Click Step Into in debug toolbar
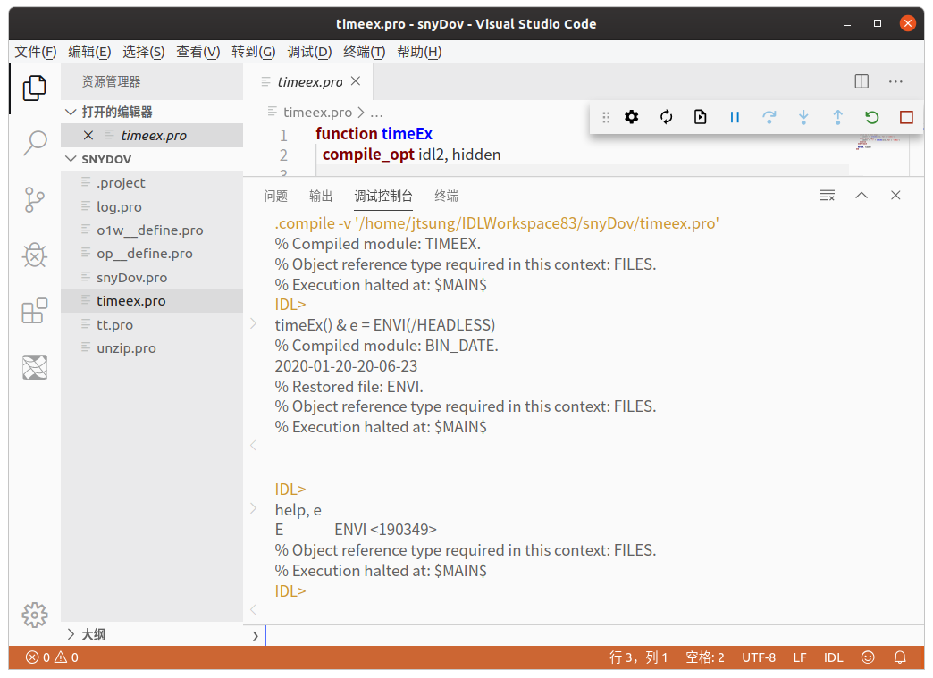Image resolution: width=933 pixels, height=678 pixels. click(803, 117)
